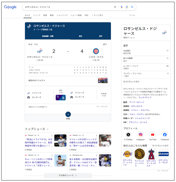The height and width of the screenshot is (182, 176).
Task: Open the ロサンゼルス・ラムズ logo
Action: (163, 154)
